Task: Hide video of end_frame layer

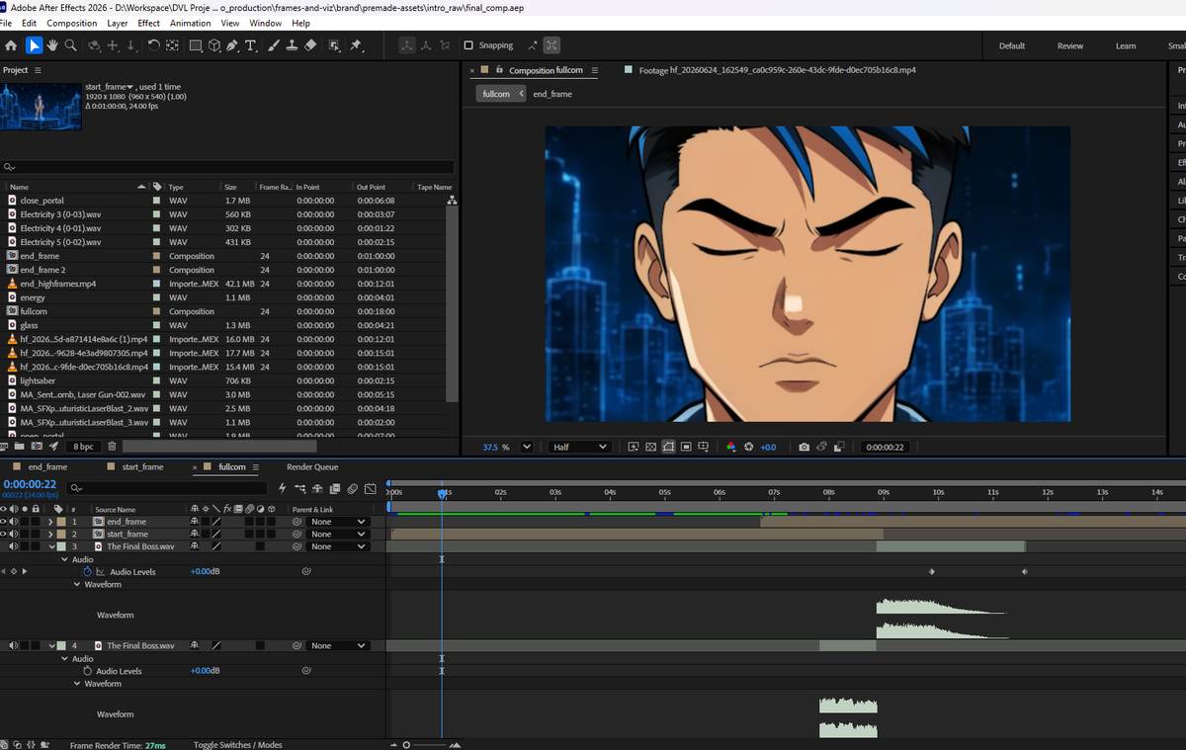Action: pyautogui.click(x=4, y=522)
